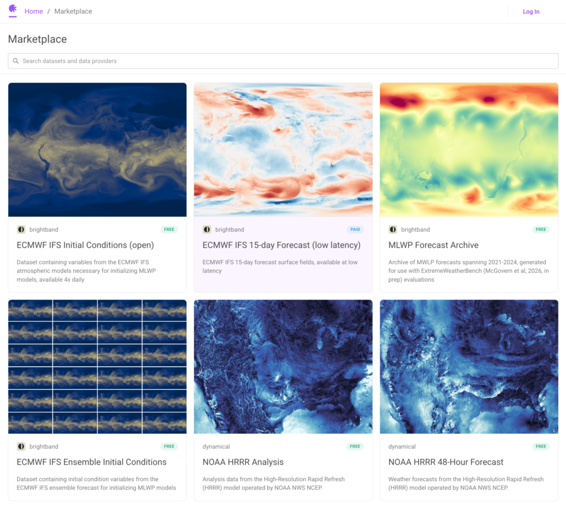Image resolution: width=566 pixels, height=505 pixels.
Task: Click the FREE badge on NOAA HRRR Analysis
Action: tap(355, 446)
